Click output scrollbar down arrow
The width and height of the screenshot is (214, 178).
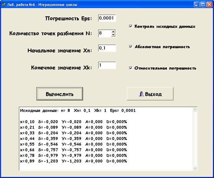195,168
